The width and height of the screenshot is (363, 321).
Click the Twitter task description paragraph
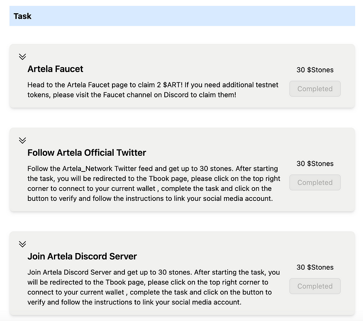[x=154, y=183]
